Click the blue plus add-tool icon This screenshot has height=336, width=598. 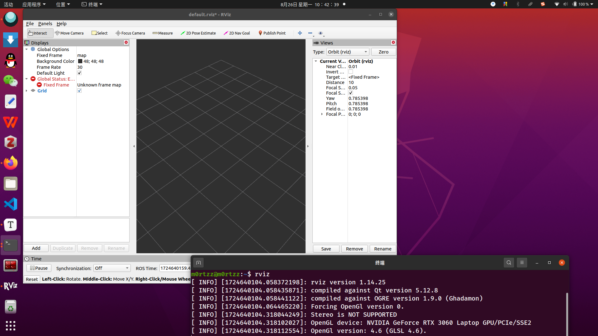300,33
